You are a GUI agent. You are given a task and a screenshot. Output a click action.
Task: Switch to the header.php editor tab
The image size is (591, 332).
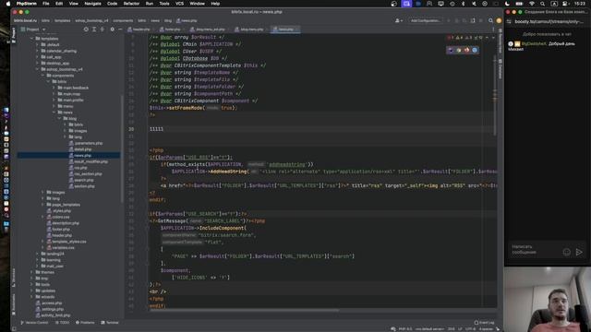139,30
